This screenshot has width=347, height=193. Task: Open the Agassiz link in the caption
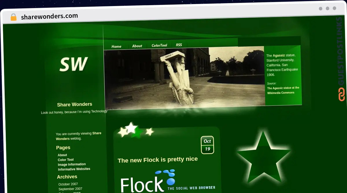[x=279, y=55]
